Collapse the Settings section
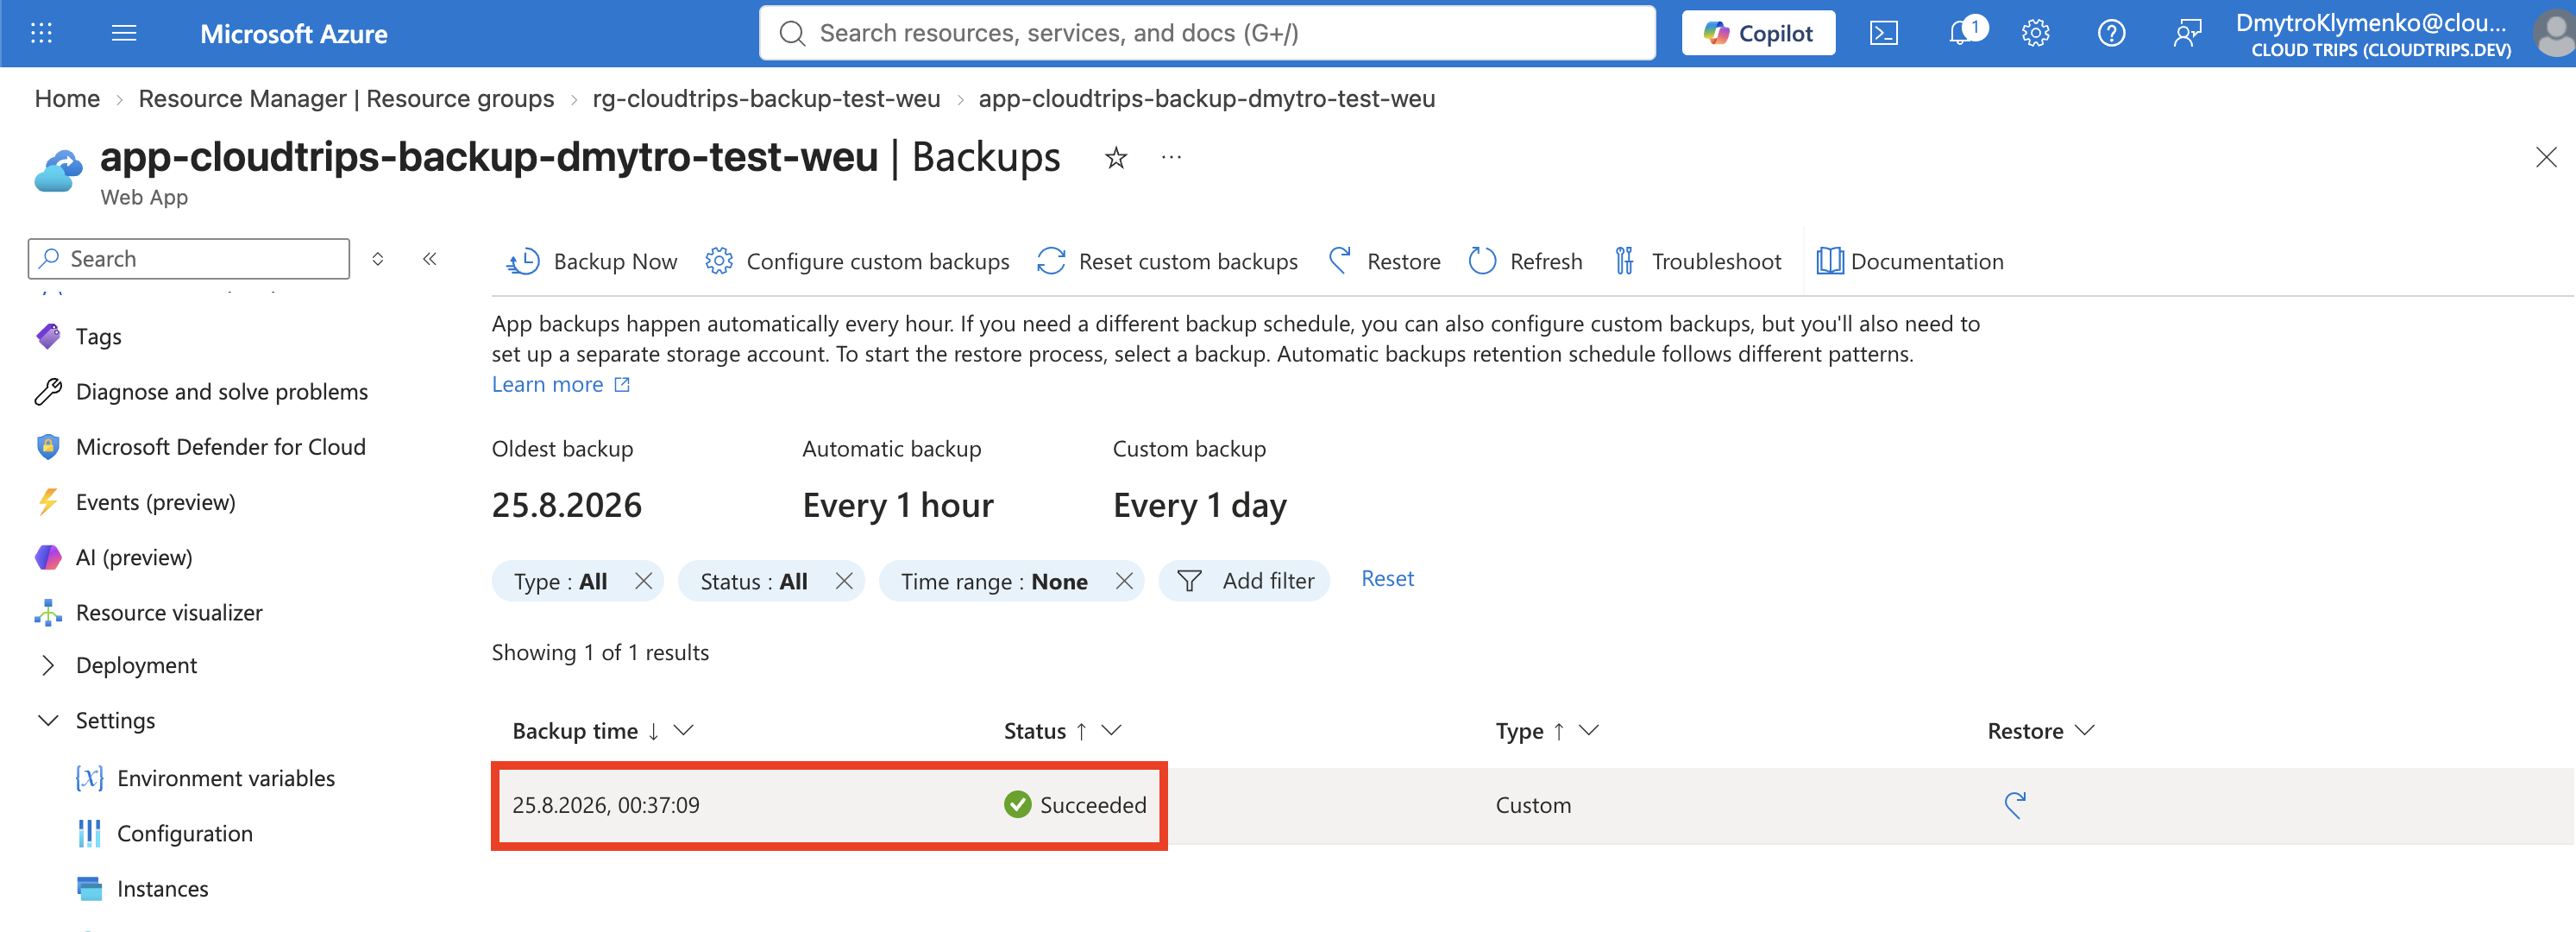2576x932 pixels. pos(48,720)
